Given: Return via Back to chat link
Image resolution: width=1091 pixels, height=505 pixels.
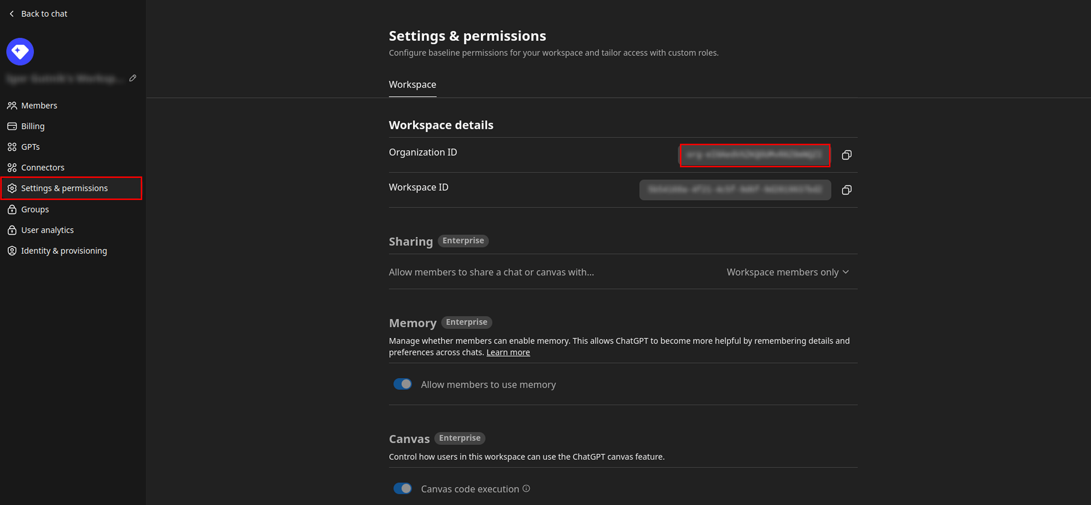Looking at the screenshot, I should coord(44,14).
